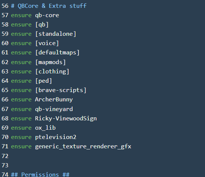Select the [qb] entry on line 58
This screenshot has width=205, height=177.
tap(42, 25)
